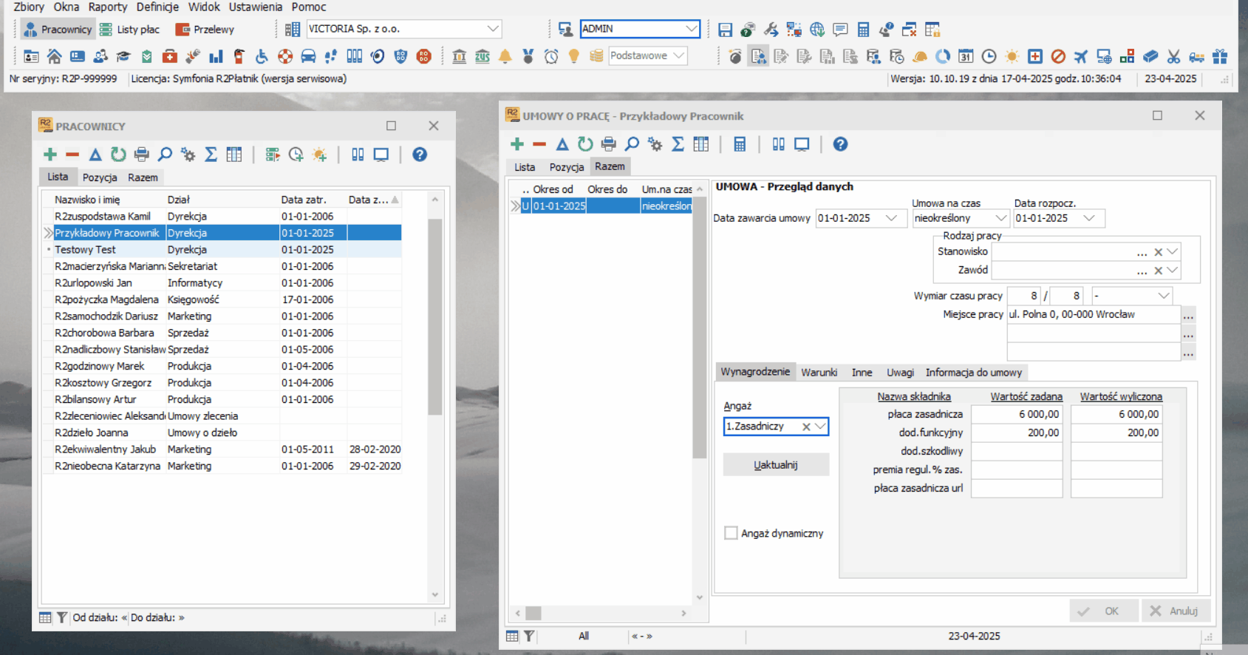
Task: Open help icon in Pracownicy window
Action: tap(420, 155)
